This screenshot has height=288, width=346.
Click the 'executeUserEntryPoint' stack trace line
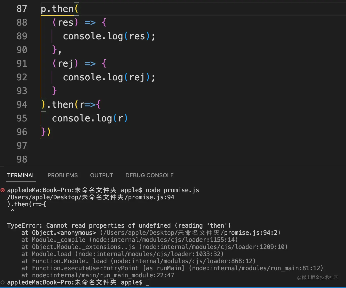(172, 268)
